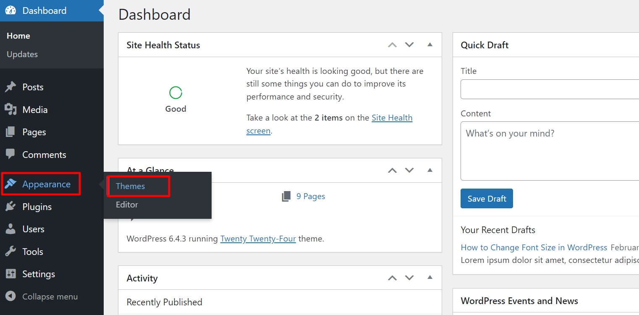Click the WordPress Events and News heading

519,301
